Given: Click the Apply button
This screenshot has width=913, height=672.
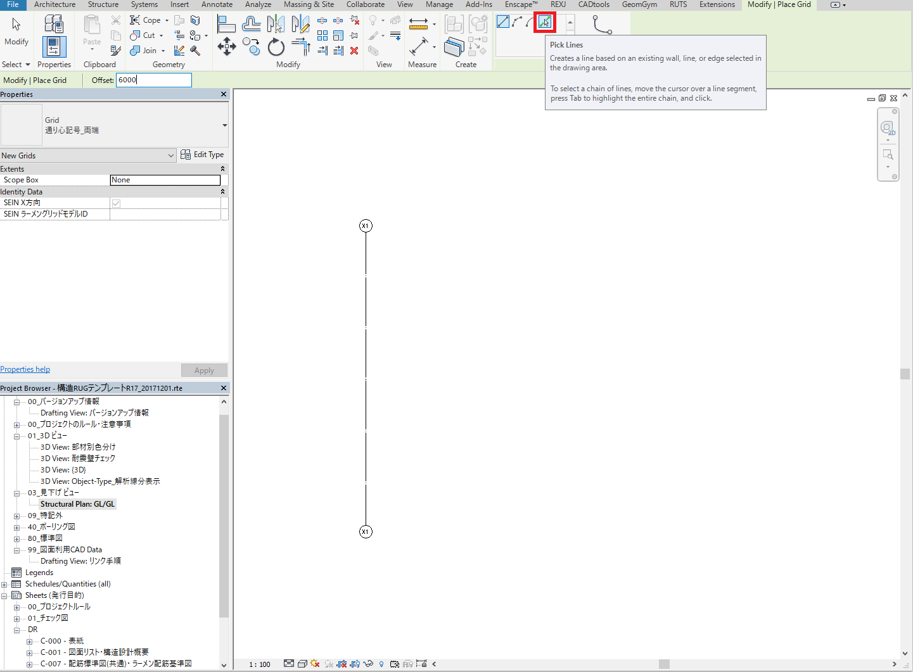Looking at the screenshot, I should point(204,371).
